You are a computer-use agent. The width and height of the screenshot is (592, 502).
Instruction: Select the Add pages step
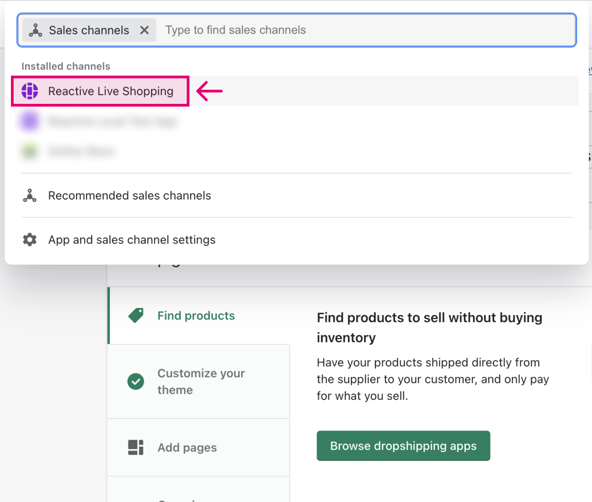[199, 448]
